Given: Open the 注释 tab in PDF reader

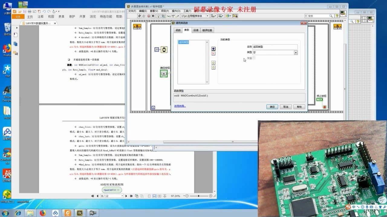Looking at the screenshot, I should [x=41, y=17].
